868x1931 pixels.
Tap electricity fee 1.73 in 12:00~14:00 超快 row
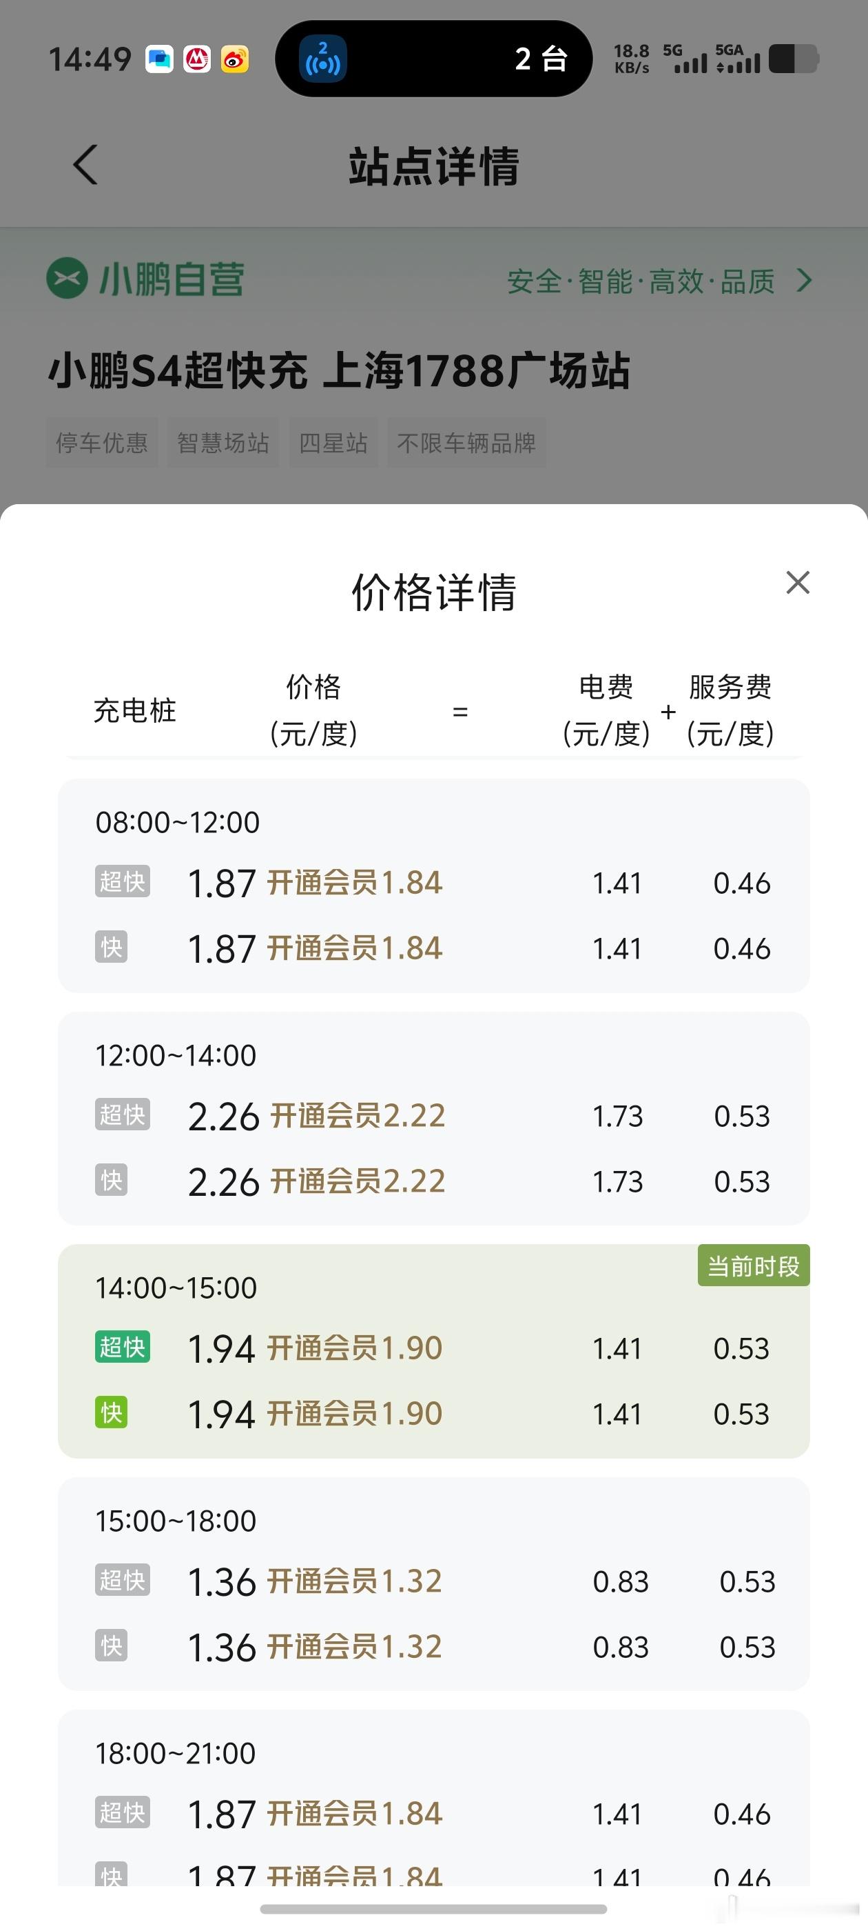point(618,1116)
